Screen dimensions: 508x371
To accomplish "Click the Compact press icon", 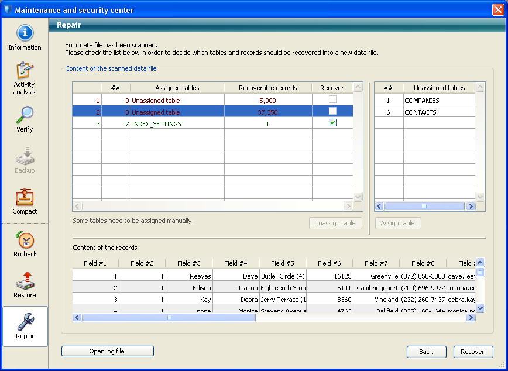I will (25, 197).
